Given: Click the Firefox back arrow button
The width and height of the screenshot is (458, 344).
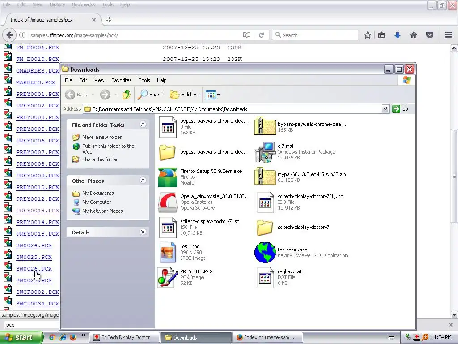Looking at the screenshot, I should click(x=10, y=35).
